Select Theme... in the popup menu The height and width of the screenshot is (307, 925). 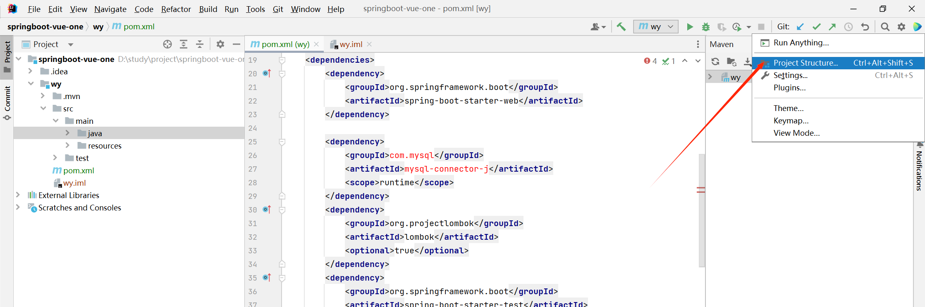(x=838, y=108)
